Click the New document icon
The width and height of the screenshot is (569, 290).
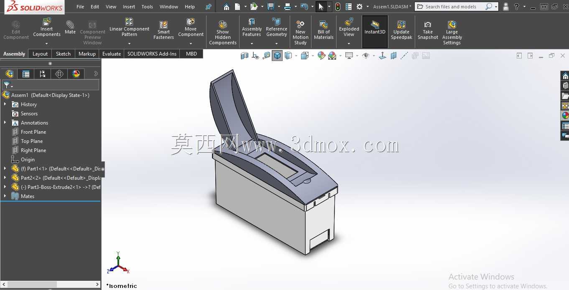(x=237, y=7)
